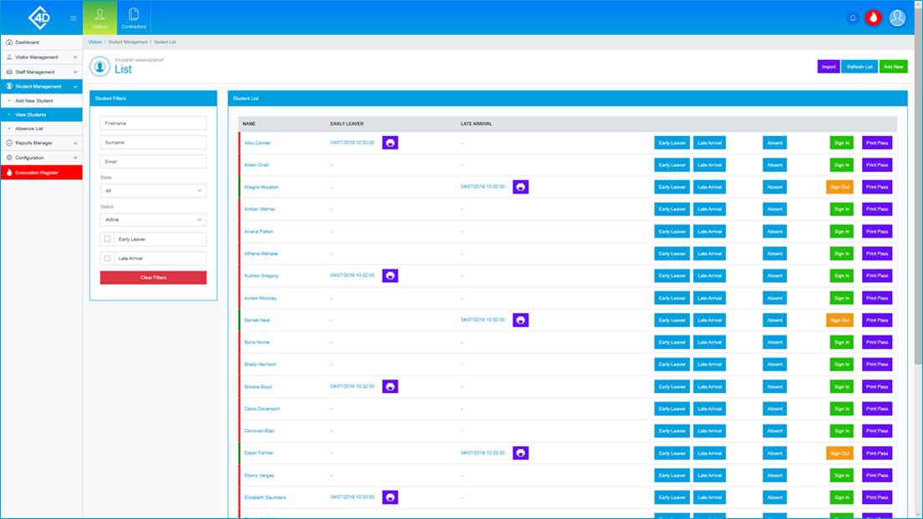This screenshot has height=519, width=923.
Task: Click Sign Out for Eaton Farmer
Action: [839, 453]
